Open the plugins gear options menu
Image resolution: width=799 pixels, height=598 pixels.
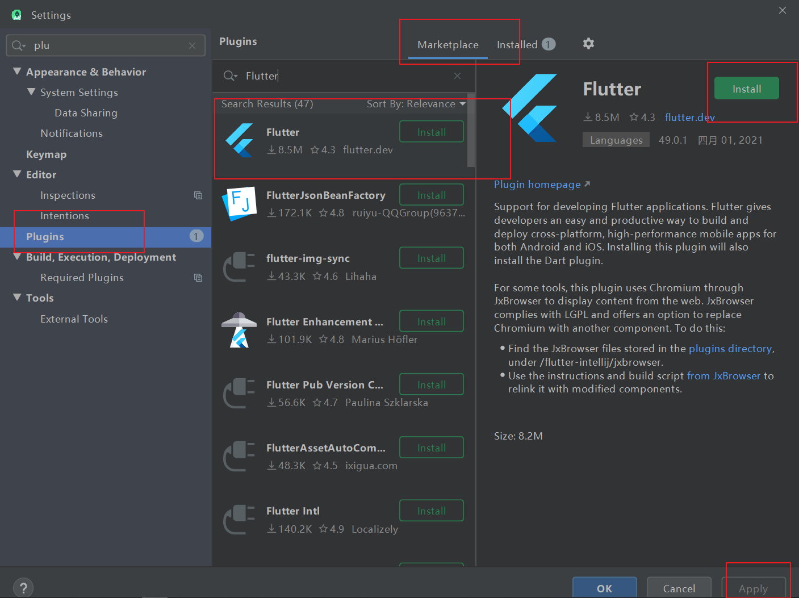point(588,44)
